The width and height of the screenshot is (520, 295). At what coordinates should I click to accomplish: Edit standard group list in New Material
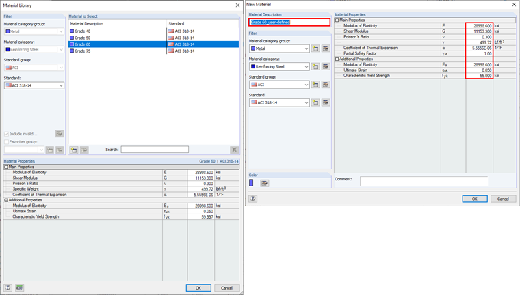click(326, 85)
